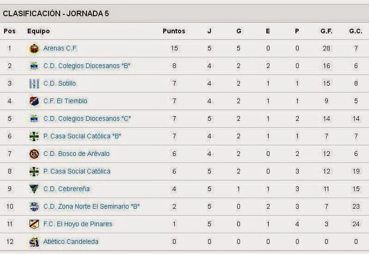The image size is (369, 254).
Task: Open the Arenas C.F. team link
Action: pyautogui.click(x=60, y=48)
